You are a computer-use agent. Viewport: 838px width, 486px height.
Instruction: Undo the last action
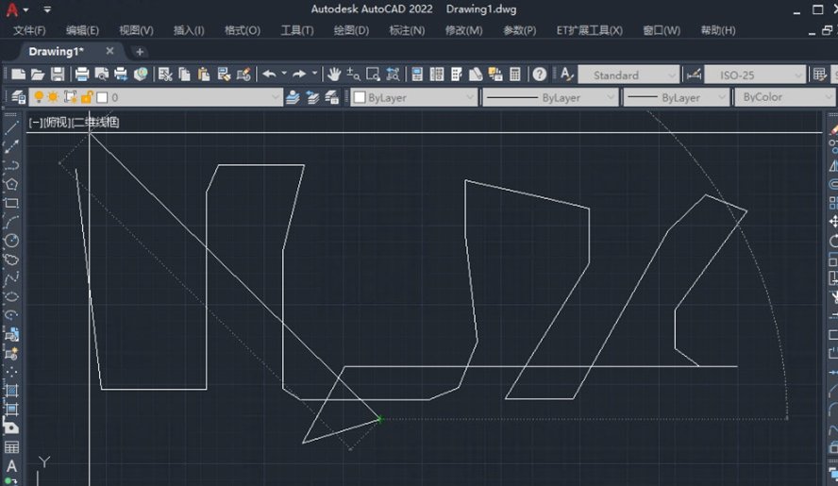click(x=269, y=74)
